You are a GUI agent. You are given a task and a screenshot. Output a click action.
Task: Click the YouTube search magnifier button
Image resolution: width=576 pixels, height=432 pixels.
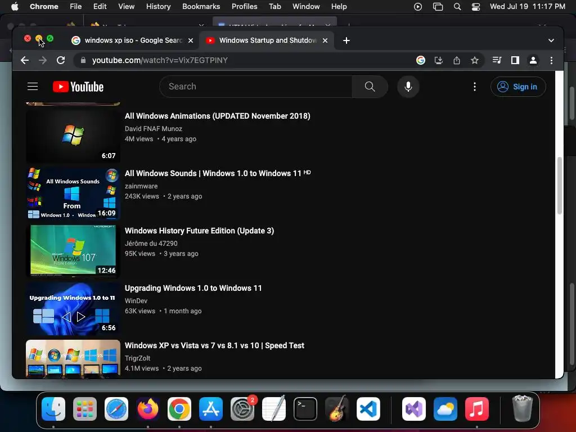point(370,87)
